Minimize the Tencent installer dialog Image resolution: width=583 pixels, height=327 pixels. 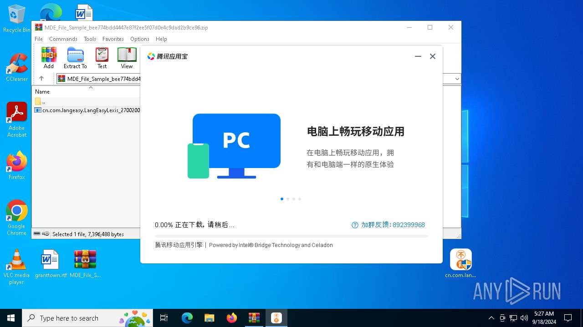click(418, 56)
